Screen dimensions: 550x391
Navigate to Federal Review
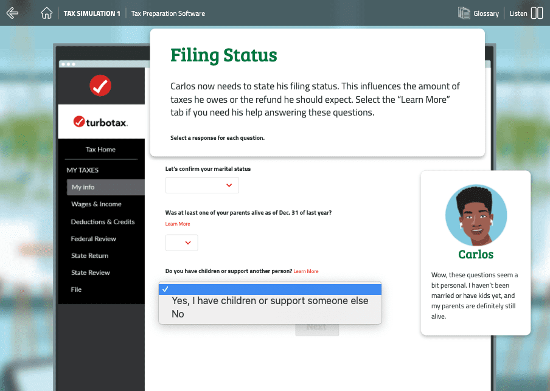point(93,239)
